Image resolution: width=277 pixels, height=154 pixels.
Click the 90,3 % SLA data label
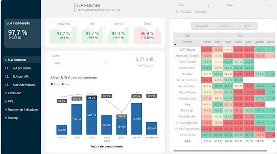[107, 96]
